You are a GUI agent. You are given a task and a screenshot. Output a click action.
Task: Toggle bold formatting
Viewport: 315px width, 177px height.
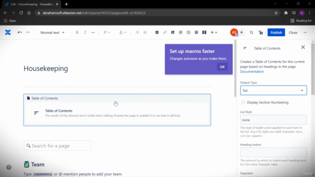click(77, 32)
